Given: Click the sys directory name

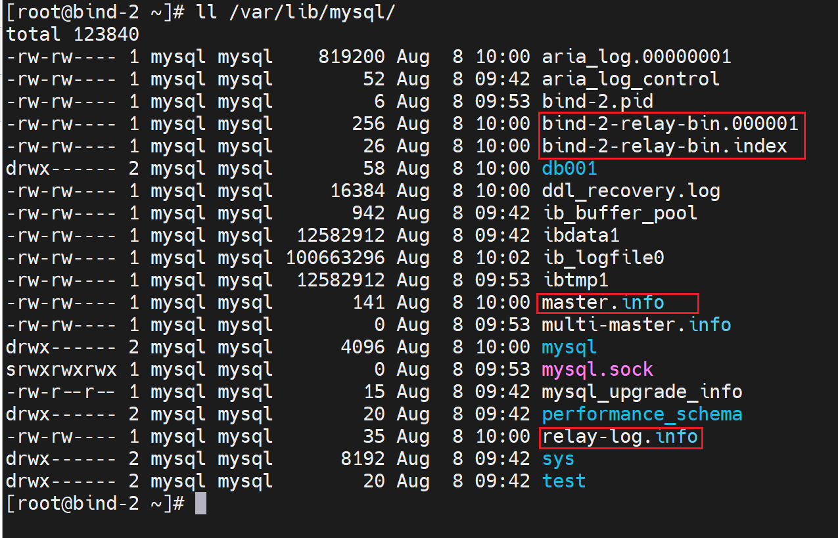Looking at the screenshot, I should (x=558, y=459).
